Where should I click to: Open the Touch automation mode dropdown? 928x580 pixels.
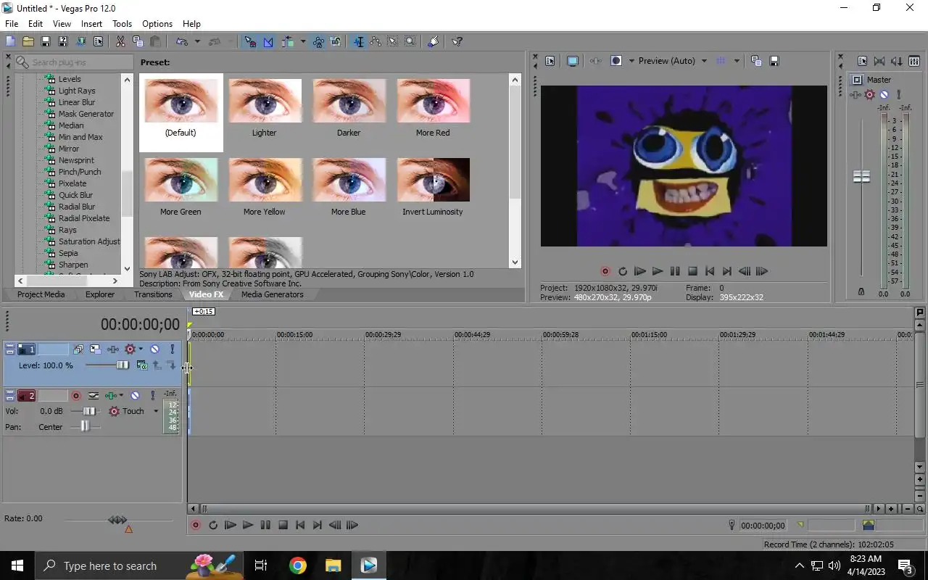coord(155,411)
